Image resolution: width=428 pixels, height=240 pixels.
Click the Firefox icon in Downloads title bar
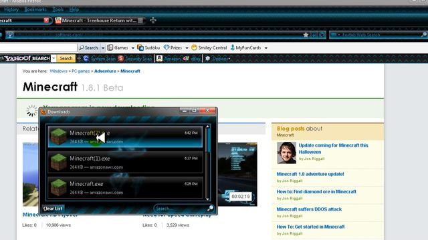pyautogui.click(x=43, y=111)
